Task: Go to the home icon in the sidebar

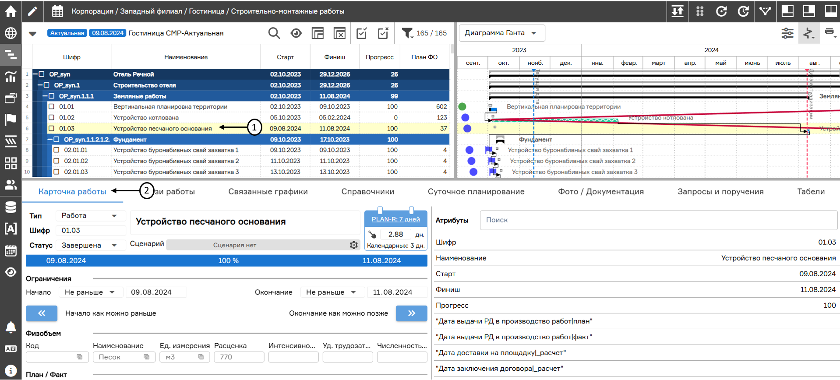Action: 11,11
